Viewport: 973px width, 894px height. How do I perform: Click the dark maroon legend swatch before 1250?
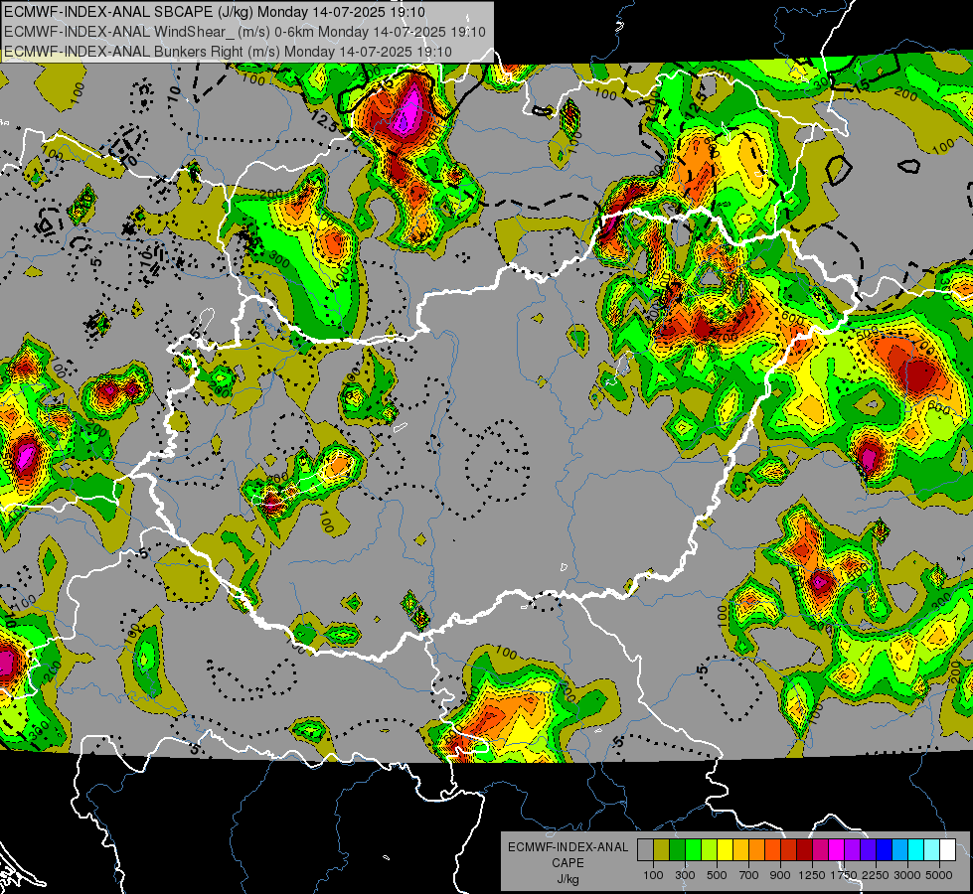(x=804, y=849)
